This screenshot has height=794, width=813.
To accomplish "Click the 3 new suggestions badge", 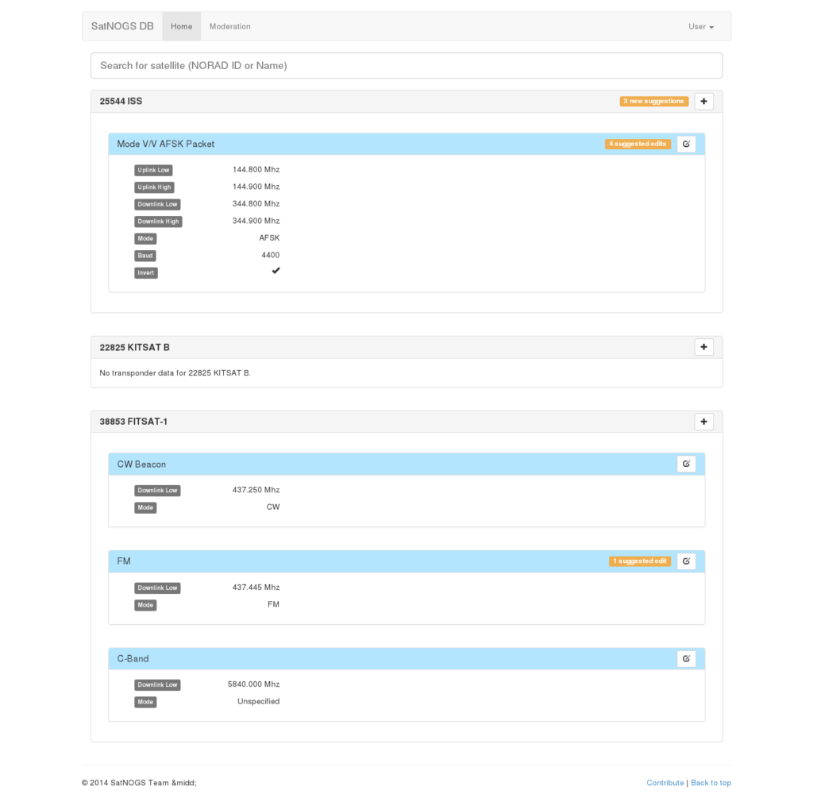I will click(x=653, y=102).
